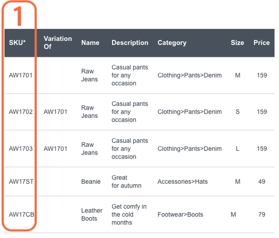Click the AW1702 SKU cell
The width and height of the screenshot is (279, 238).
21,112
